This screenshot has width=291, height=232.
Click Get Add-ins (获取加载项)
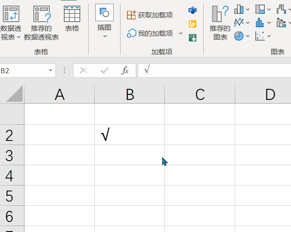pyautogui.click(x=150, y=15)
